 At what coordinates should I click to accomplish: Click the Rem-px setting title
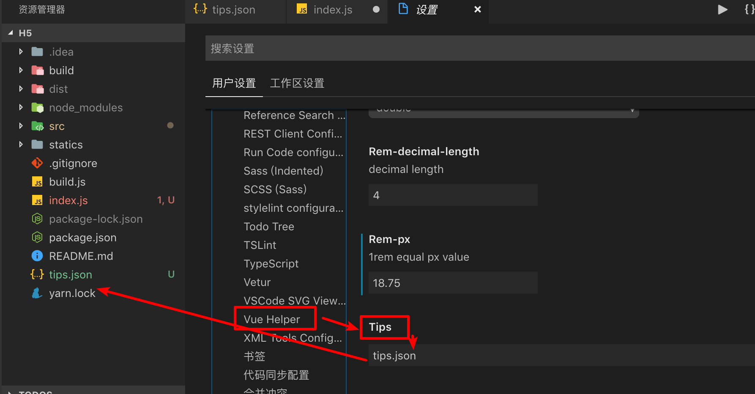pos(389,239)
